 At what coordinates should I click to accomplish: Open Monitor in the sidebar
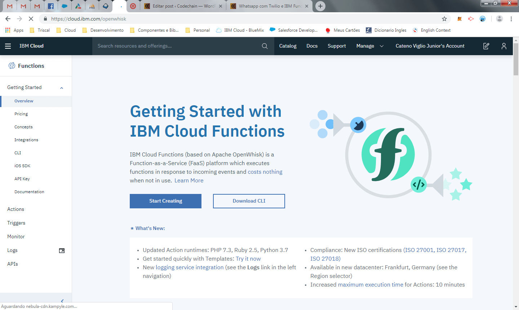16,236
